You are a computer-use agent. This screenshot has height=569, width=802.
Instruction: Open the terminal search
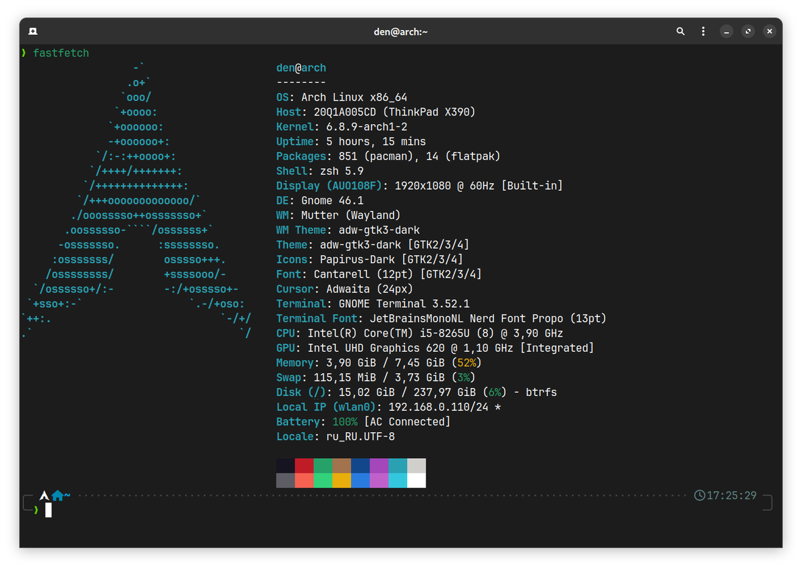[x=680, y=31]
